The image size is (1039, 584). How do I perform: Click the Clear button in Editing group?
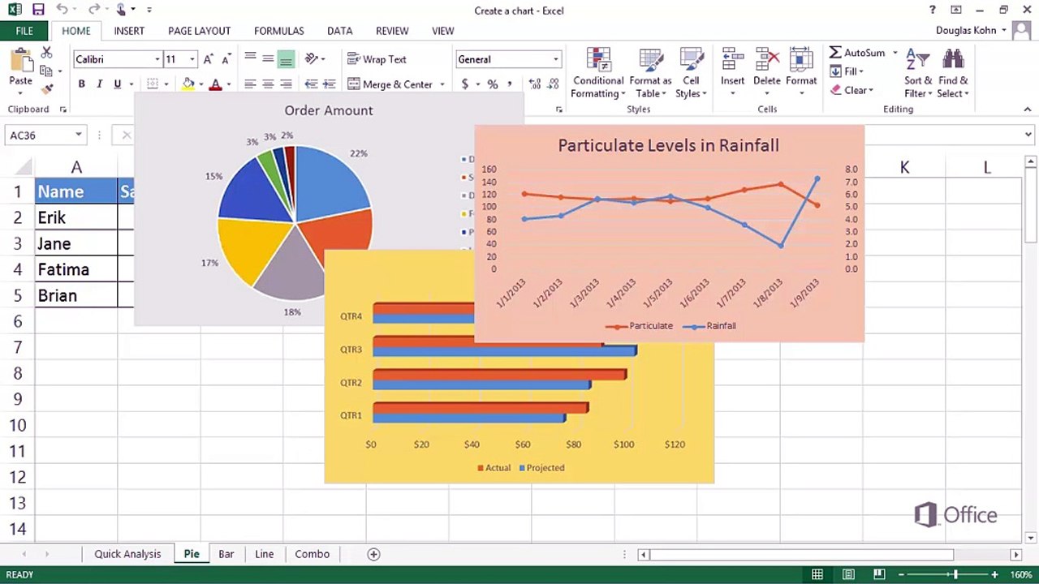coord(851,90)
